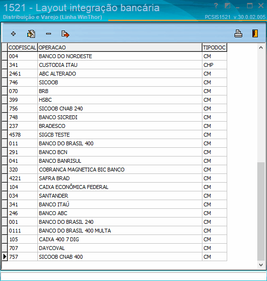Click the row selector beside code 004

(5, 56)
